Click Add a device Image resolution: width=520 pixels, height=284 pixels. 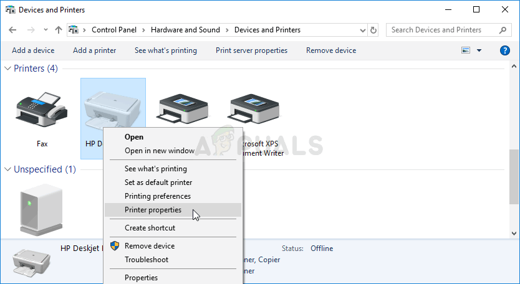click(33, 50)
